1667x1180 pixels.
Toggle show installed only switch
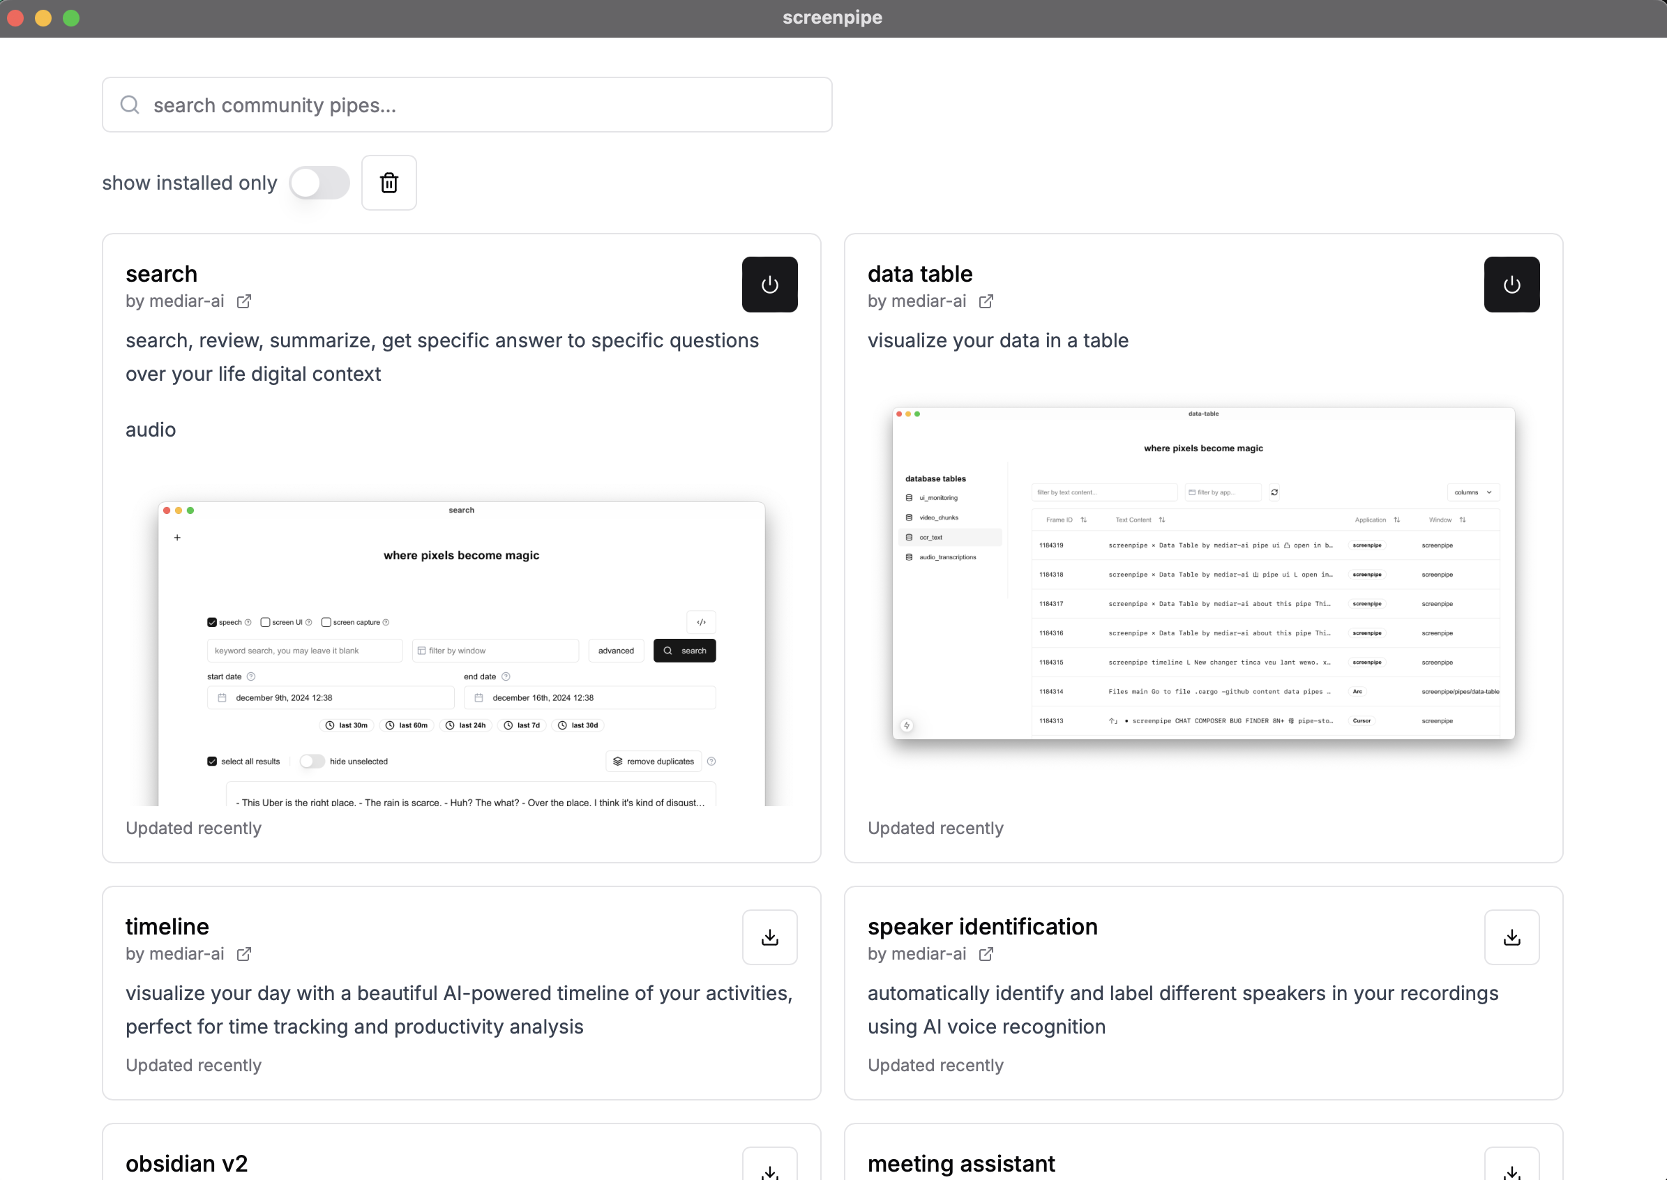pos(319,183)
